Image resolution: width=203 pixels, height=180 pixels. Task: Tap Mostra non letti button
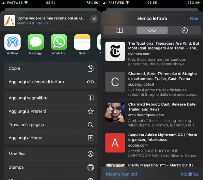click(x=122, y=174)
